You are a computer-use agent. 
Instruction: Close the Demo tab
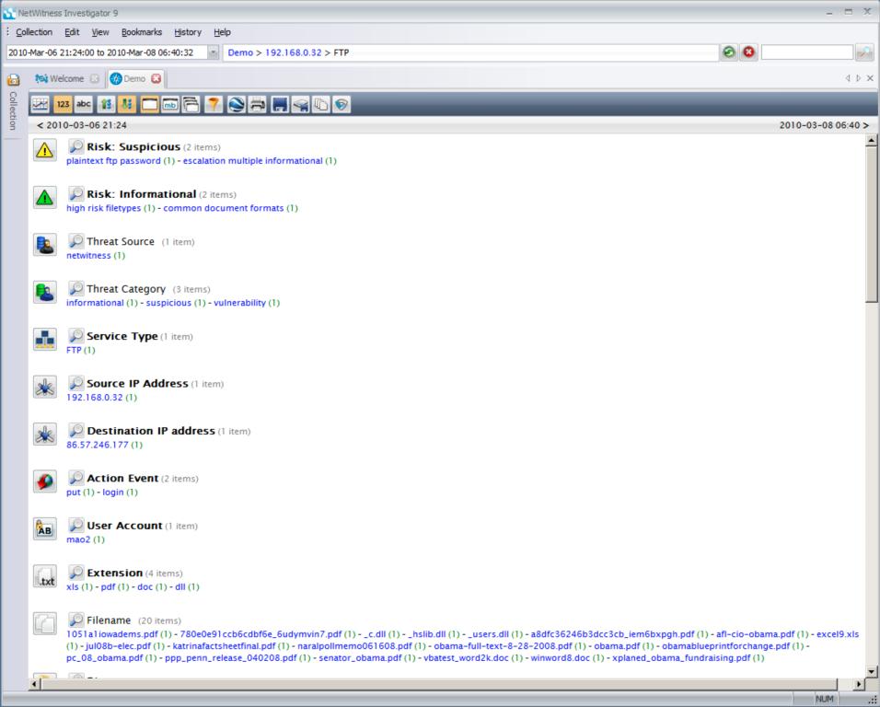click(x=156, y=78)
